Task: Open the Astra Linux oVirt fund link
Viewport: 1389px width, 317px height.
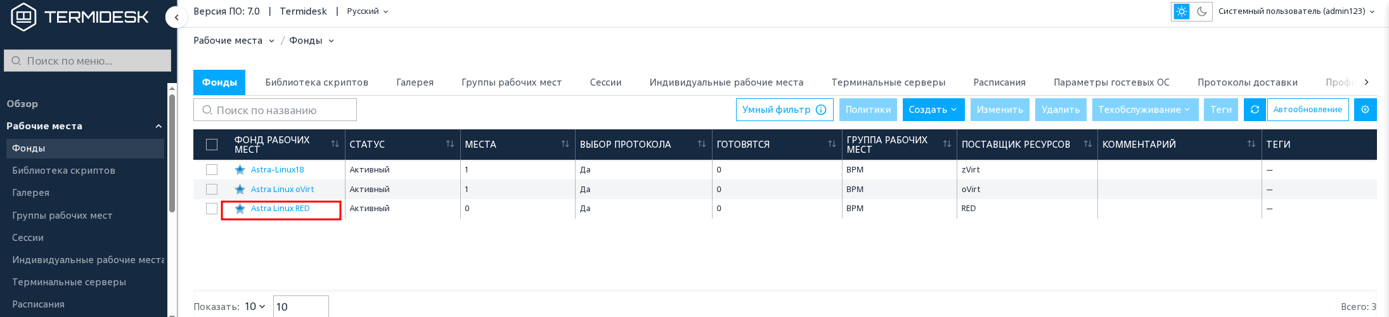Action: point(282,189)
